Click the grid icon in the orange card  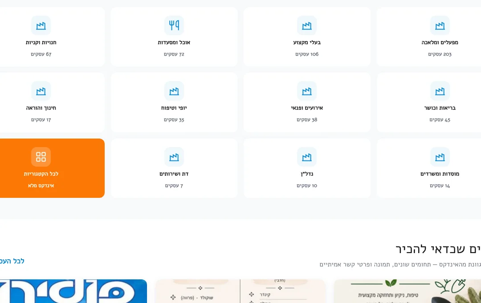(41, 157)
